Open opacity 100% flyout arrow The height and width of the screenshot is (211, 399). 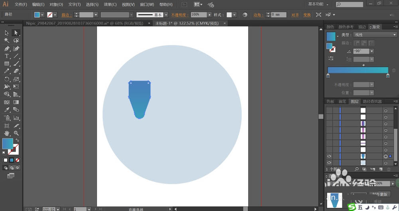point(209,15)
